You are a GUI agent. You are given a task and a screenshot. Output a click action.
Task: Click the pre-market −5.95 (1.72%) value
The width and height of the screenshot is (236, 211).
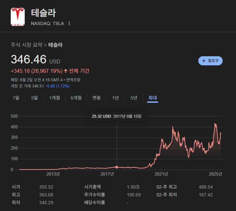coord(57,86)
